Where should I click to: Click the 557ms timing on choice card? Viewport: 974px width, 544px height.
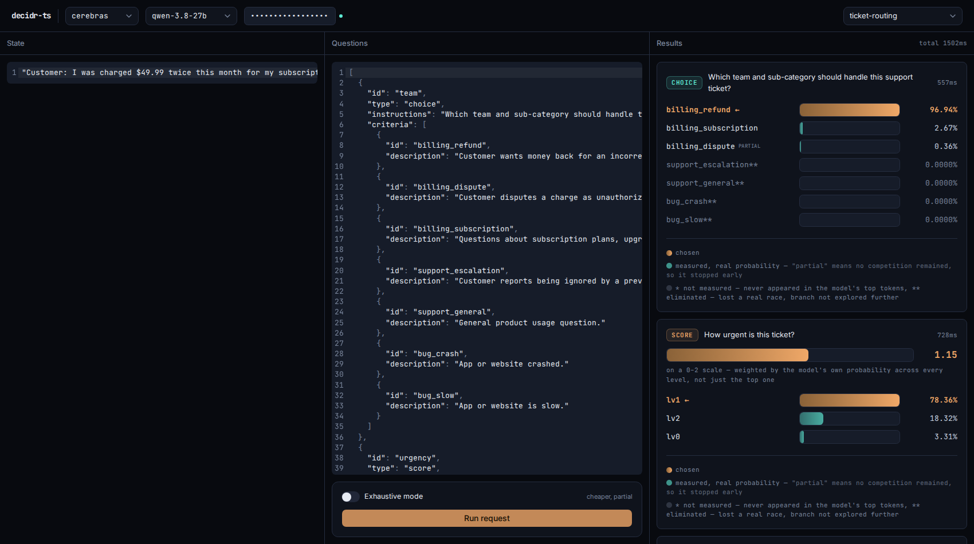click(x=947, y=83)
